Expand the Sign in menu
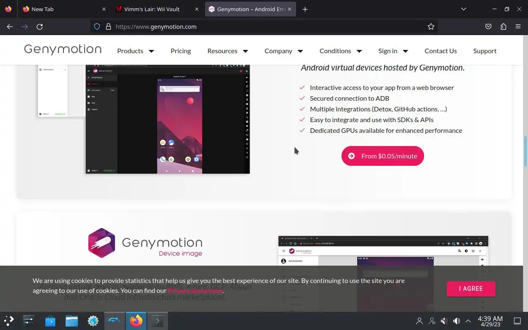 pyautogui.click(x=393, y=51)
